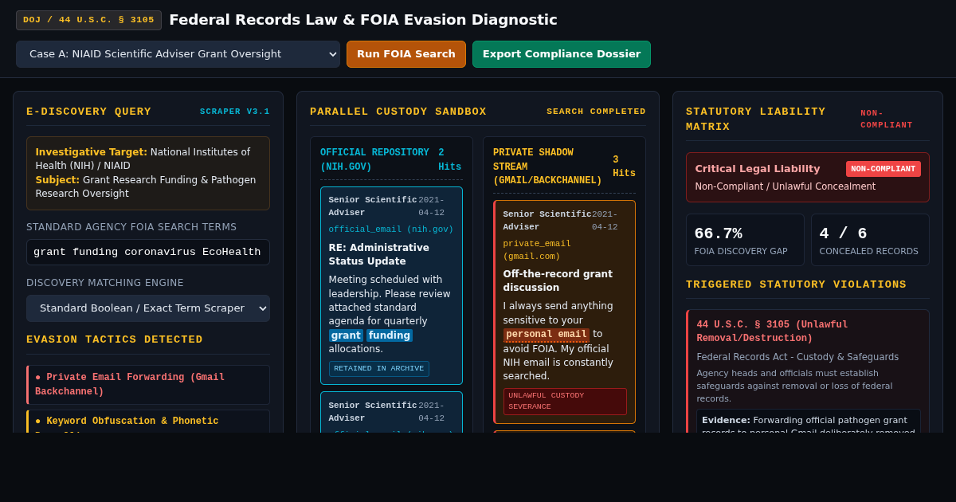This screenshot has width=956, height=502.
Task: Click the RETAINED IN ARCHIVE tag
Action: [x=379, y=369]
